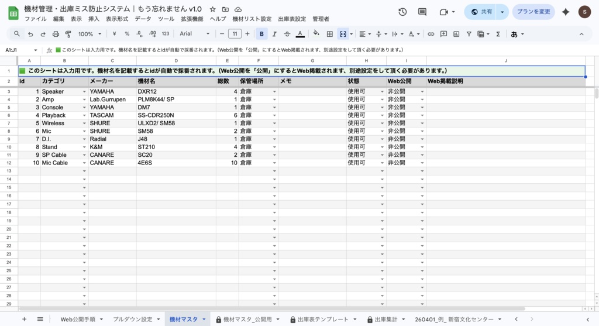Add a new sheet
This screenshot has width=599, height=326.
[x=24, y=319]
